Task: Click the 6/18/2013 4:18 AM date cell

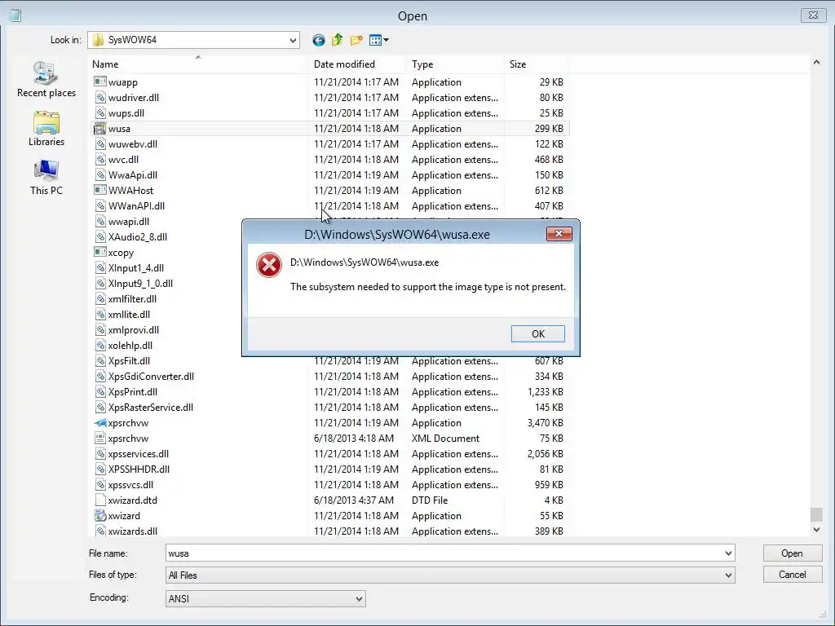Action: pyautogui.click(x=354, y=438)
